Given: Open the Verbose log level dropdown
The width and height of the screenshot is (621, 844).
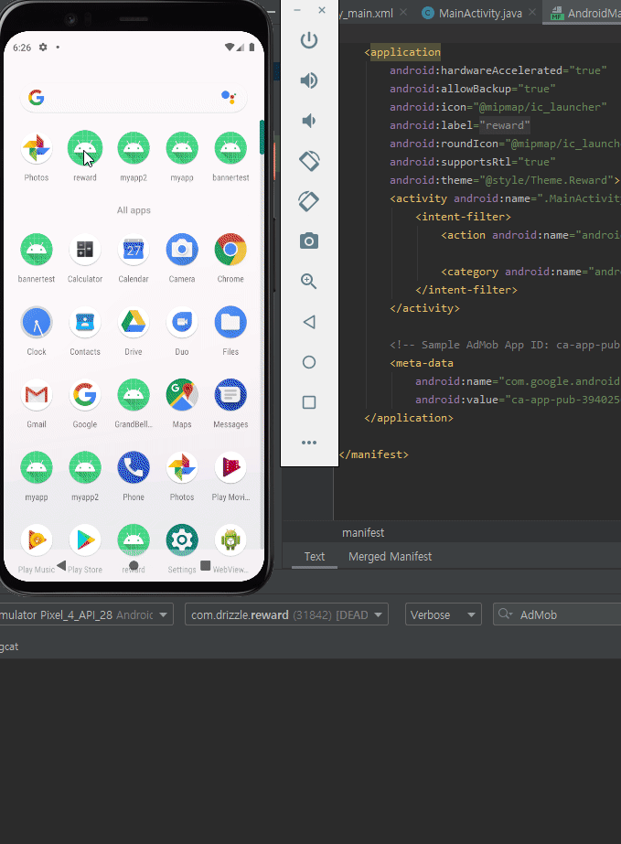Looking at the screenshot, I should click(444, 614).
